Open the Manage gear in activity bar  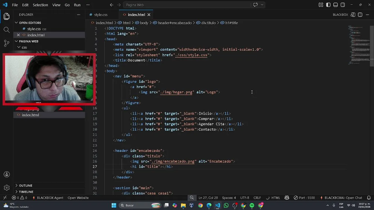click(x=7, y=188)
